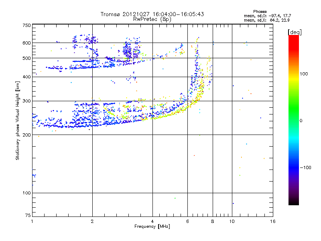Screen dimensions: 321x241
Task: Click the x-axis tick label '10'
Action: click(x=232, y=221)
